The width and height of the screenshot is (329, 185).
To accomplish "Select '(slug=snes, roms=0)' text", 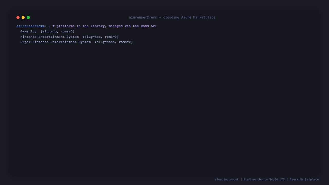I will click(x=114, y=42).
